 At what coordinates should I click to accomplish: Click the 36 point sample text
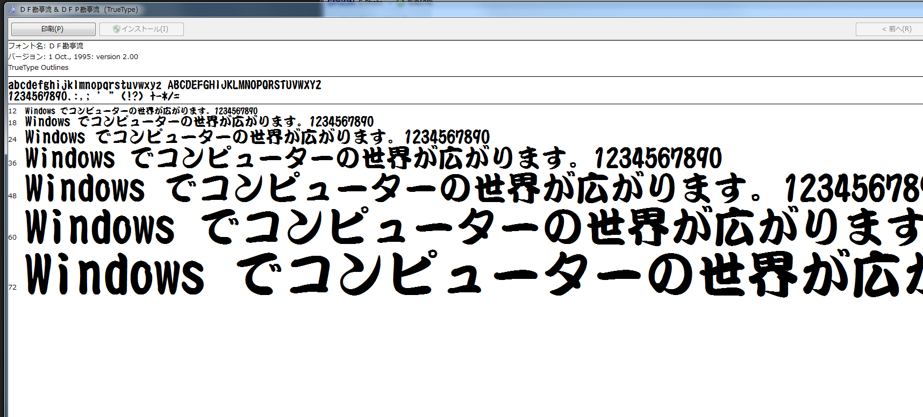pos(374,158)
